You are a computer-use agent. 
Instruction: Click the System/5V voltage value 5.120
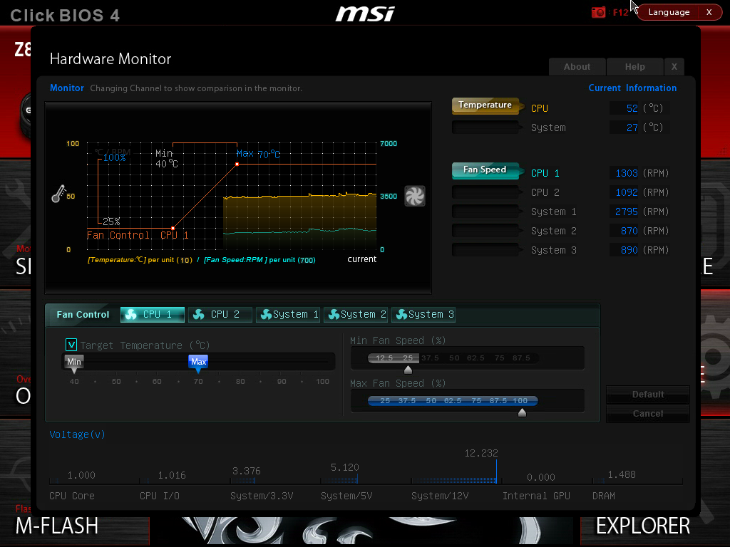[344, 467]
